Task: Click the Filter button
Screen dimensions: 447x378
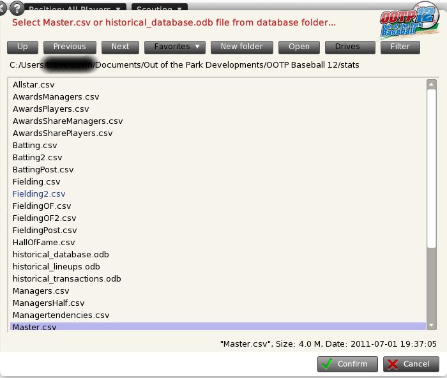Action: pyautogui.click(x=400, y=47)
